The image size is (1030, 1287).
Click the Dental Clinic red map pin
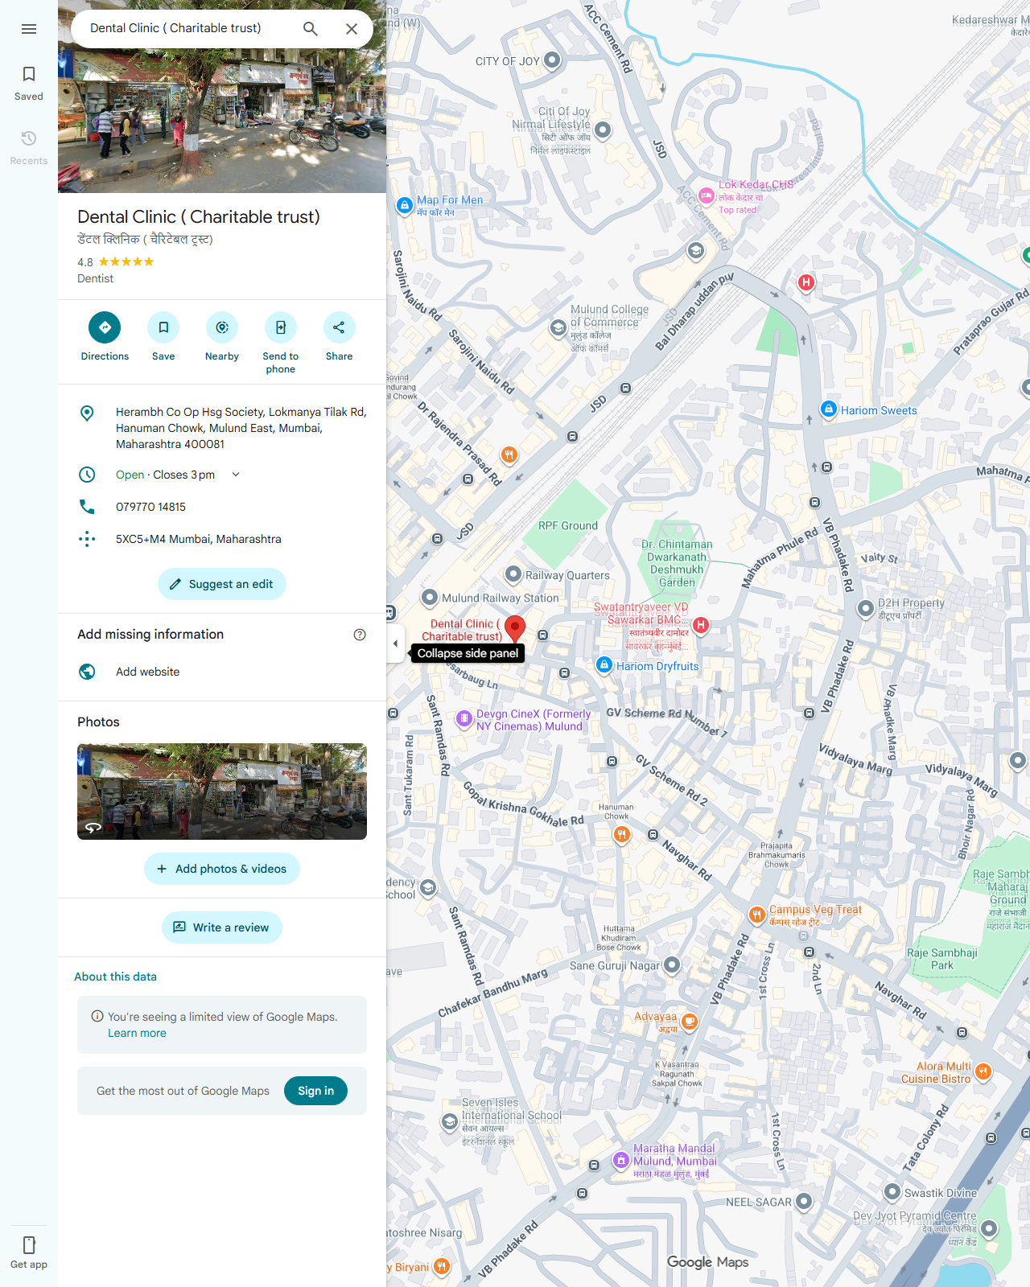(515, 629)
